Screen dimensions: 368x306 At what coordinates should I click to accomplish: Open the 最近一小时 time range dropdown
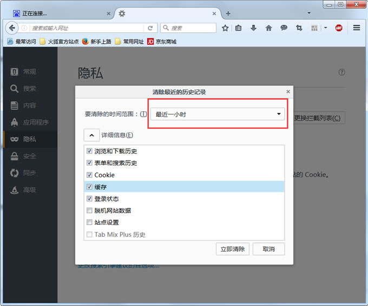click(218, 114)
